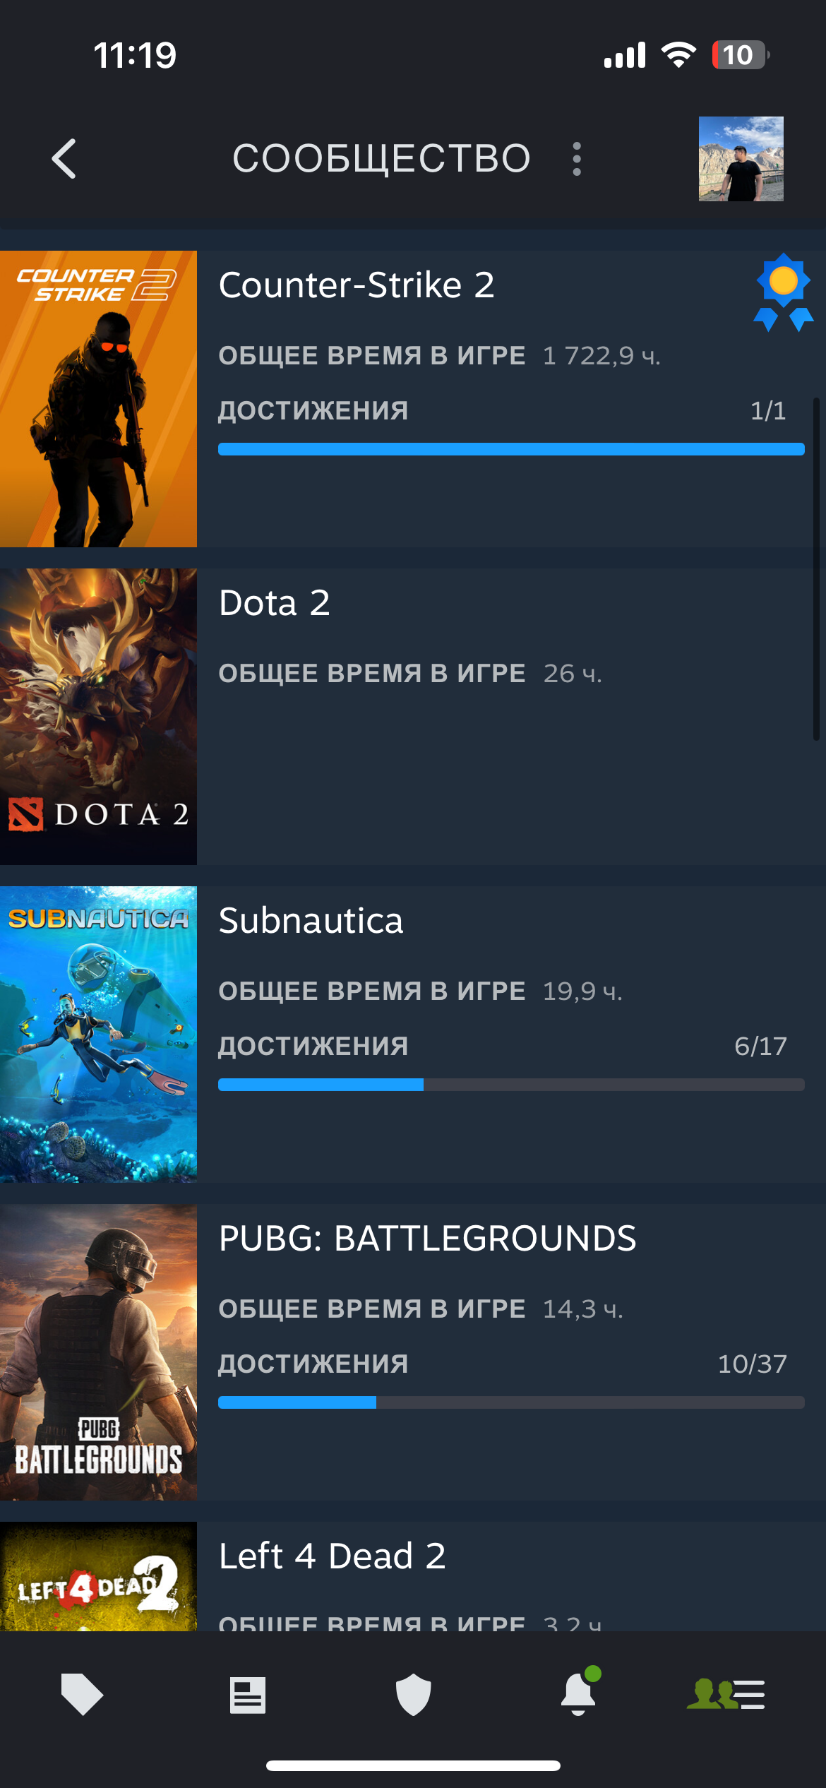Tap the back arrow in the header
This screenshot has height=1788, width=826.
point(64,158)
